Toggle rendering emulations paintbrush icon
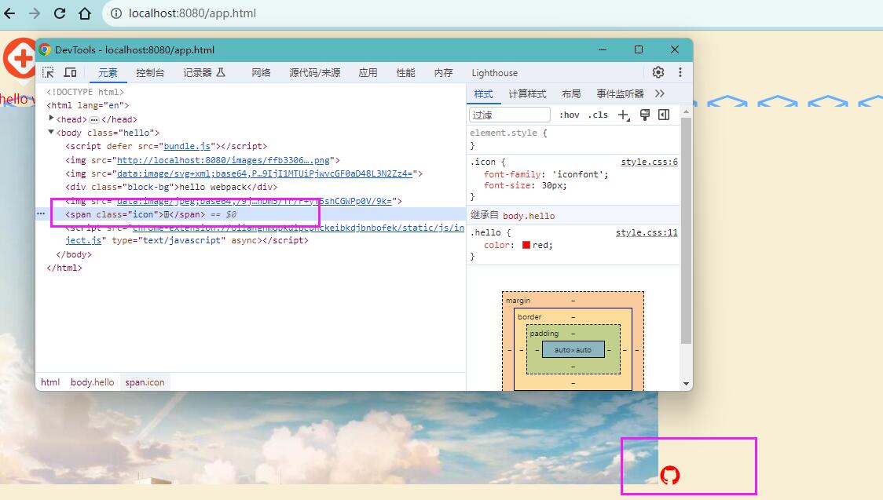883x500 pixels. (645, 115)
